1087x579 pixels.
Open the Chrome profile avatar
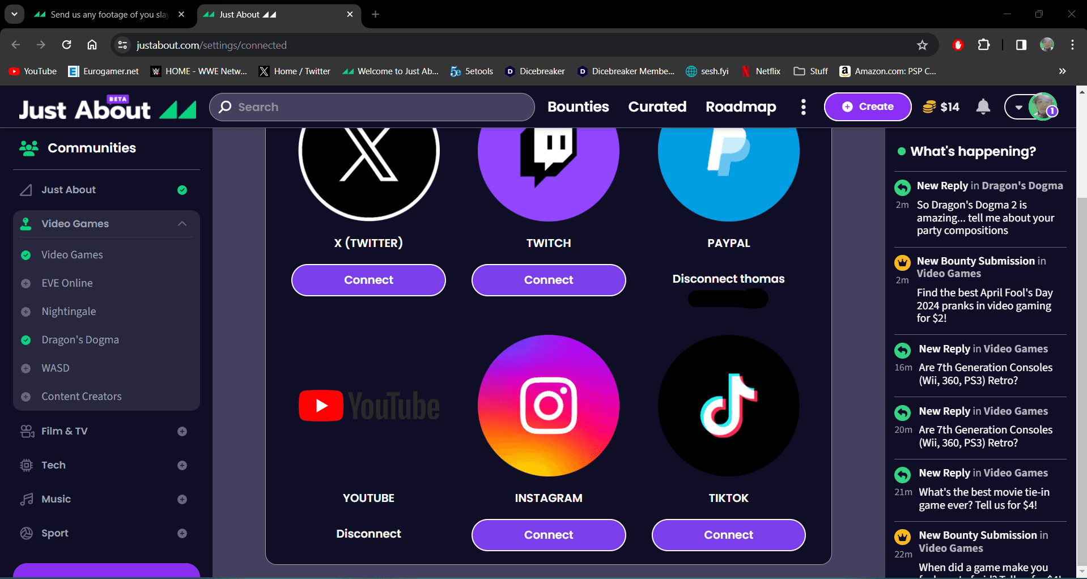click(1047, 45)
